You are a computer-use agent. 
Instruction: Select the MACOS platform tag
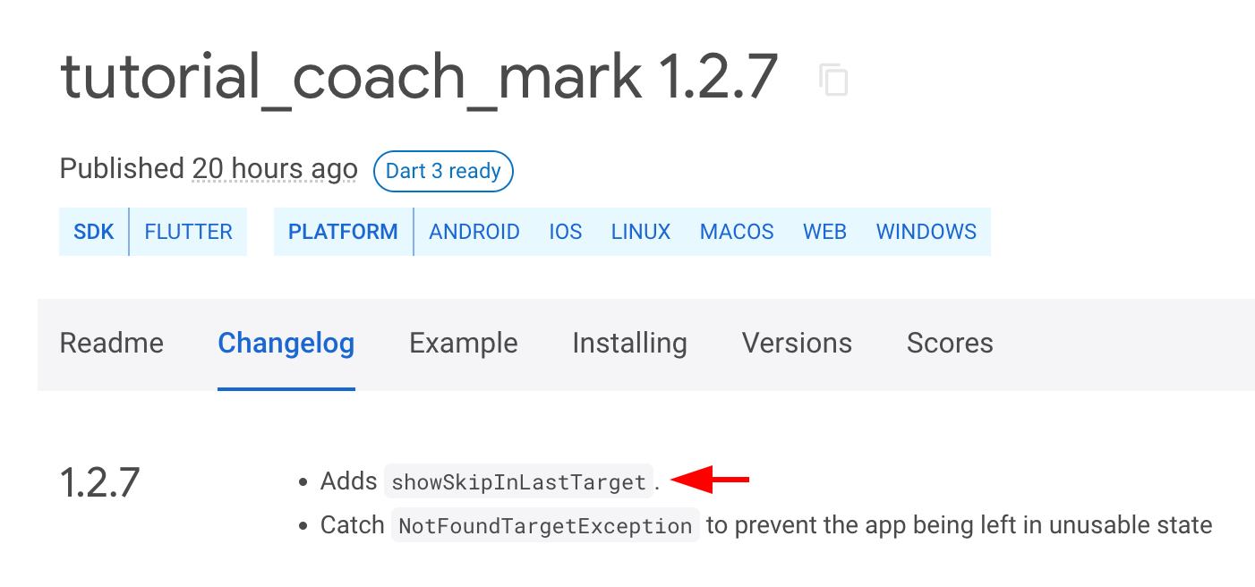[737, 231]
